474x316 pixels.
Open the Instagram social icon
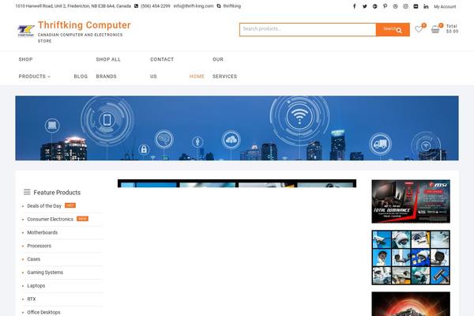point(405,6)
